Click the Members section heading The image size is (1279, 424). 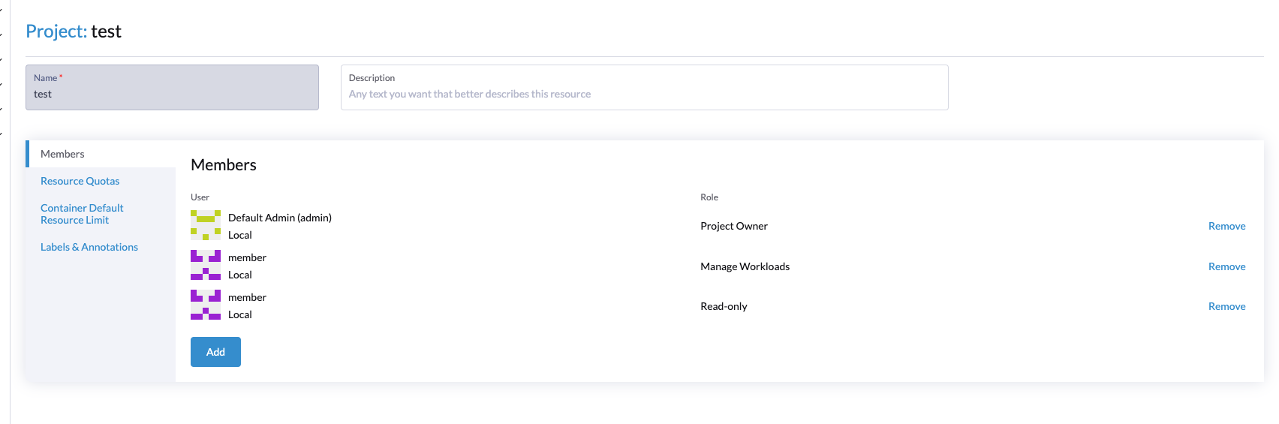224,165
